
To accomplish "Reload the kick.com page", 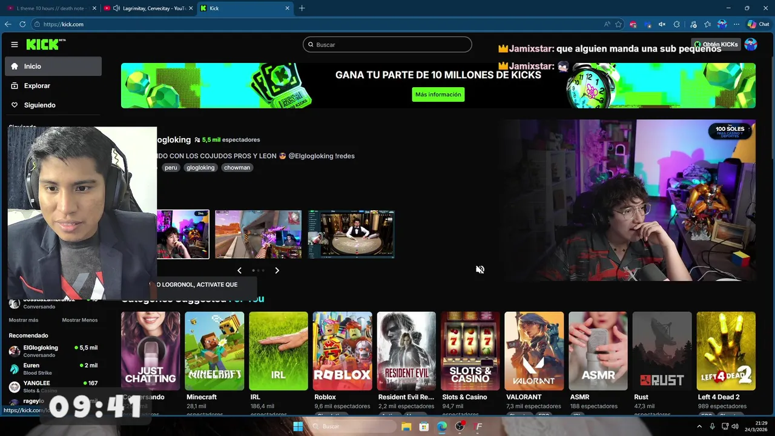I will click(x=22, y=24).
